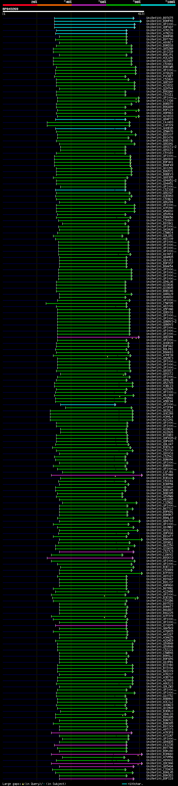This screenshot has height=786, width=178.
Task: Select hit label UniRef100_Q10T52
Action: (160, 696)
